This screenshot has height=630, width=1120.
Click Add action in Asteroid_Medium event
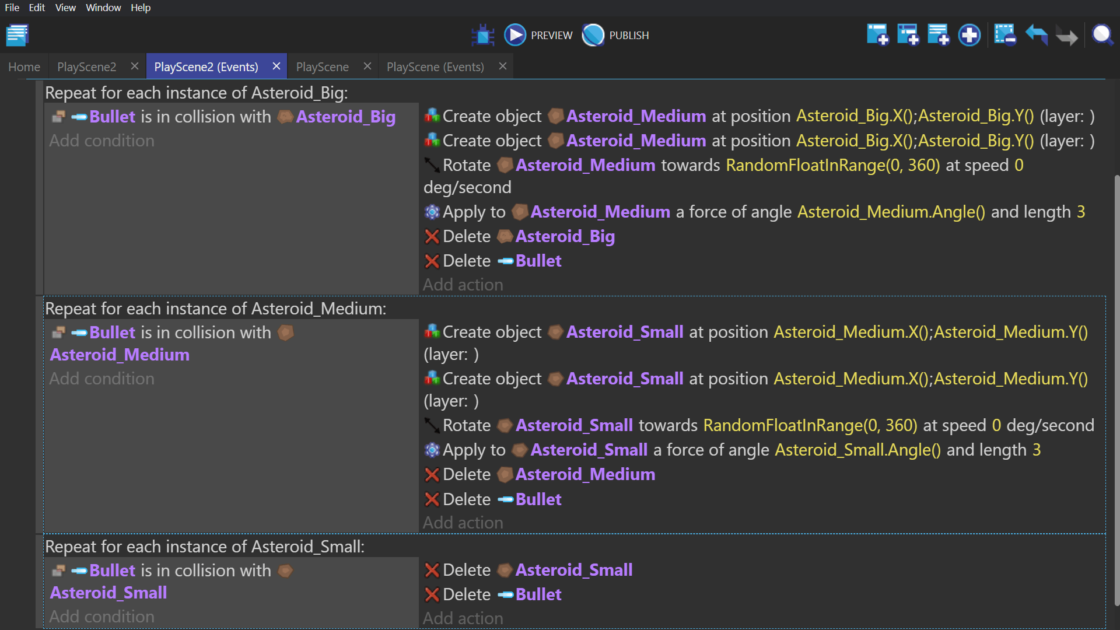pos(463,523)
